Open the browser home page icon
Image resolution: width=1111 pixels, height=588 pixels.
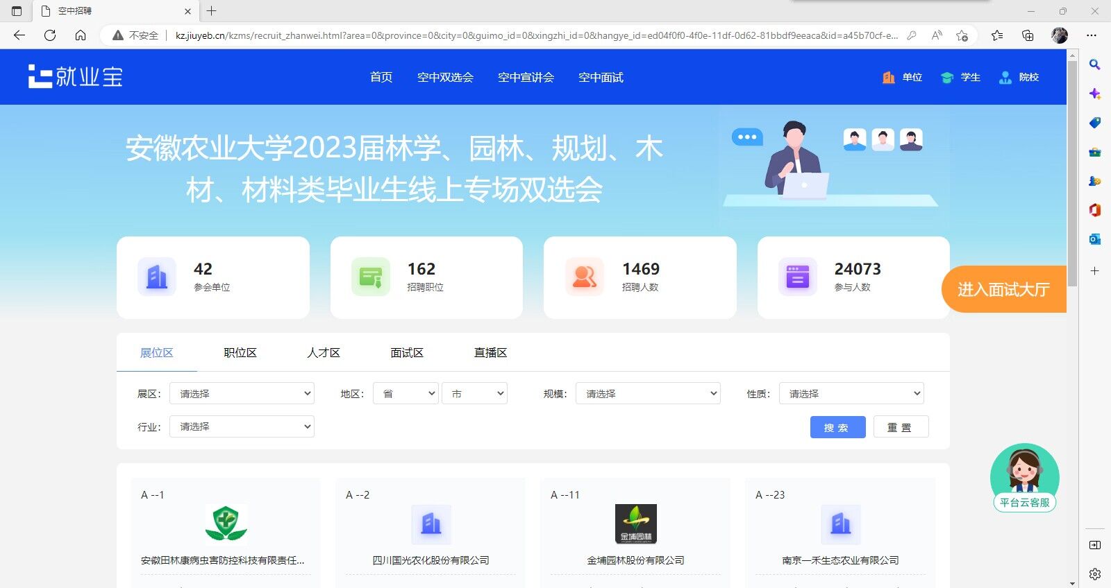click(81, 35)
